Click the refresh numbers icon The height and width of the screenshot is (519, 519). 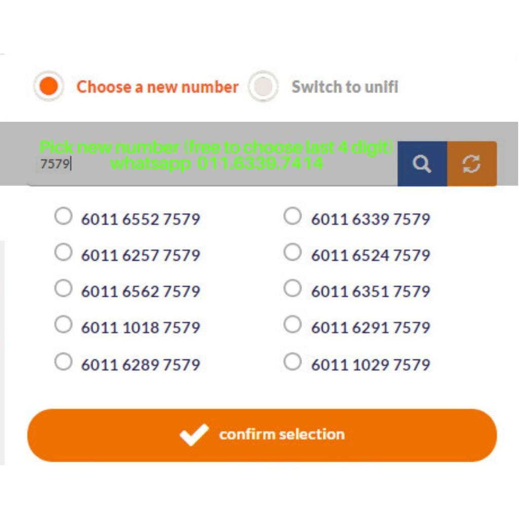[472, 163]
